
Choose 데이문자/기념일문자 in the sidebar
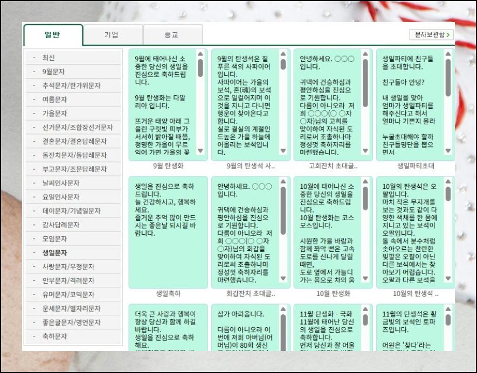point(73,211)
